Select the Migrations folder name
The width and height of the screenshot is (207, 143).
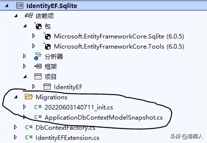(x=51, y=97)
